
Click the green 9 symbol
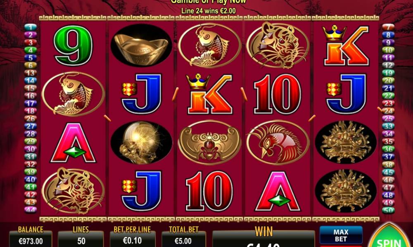click(73, 45)
